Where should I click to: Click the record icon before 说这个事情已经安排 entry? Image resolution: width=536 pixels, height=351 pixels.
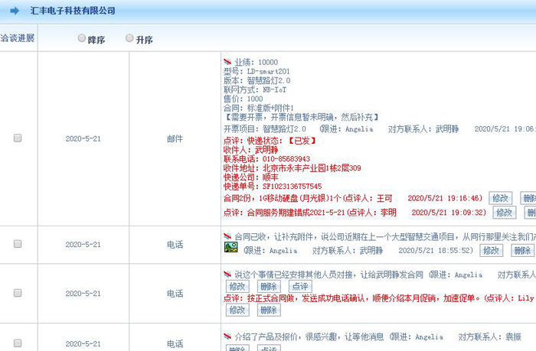pos(227,275)
